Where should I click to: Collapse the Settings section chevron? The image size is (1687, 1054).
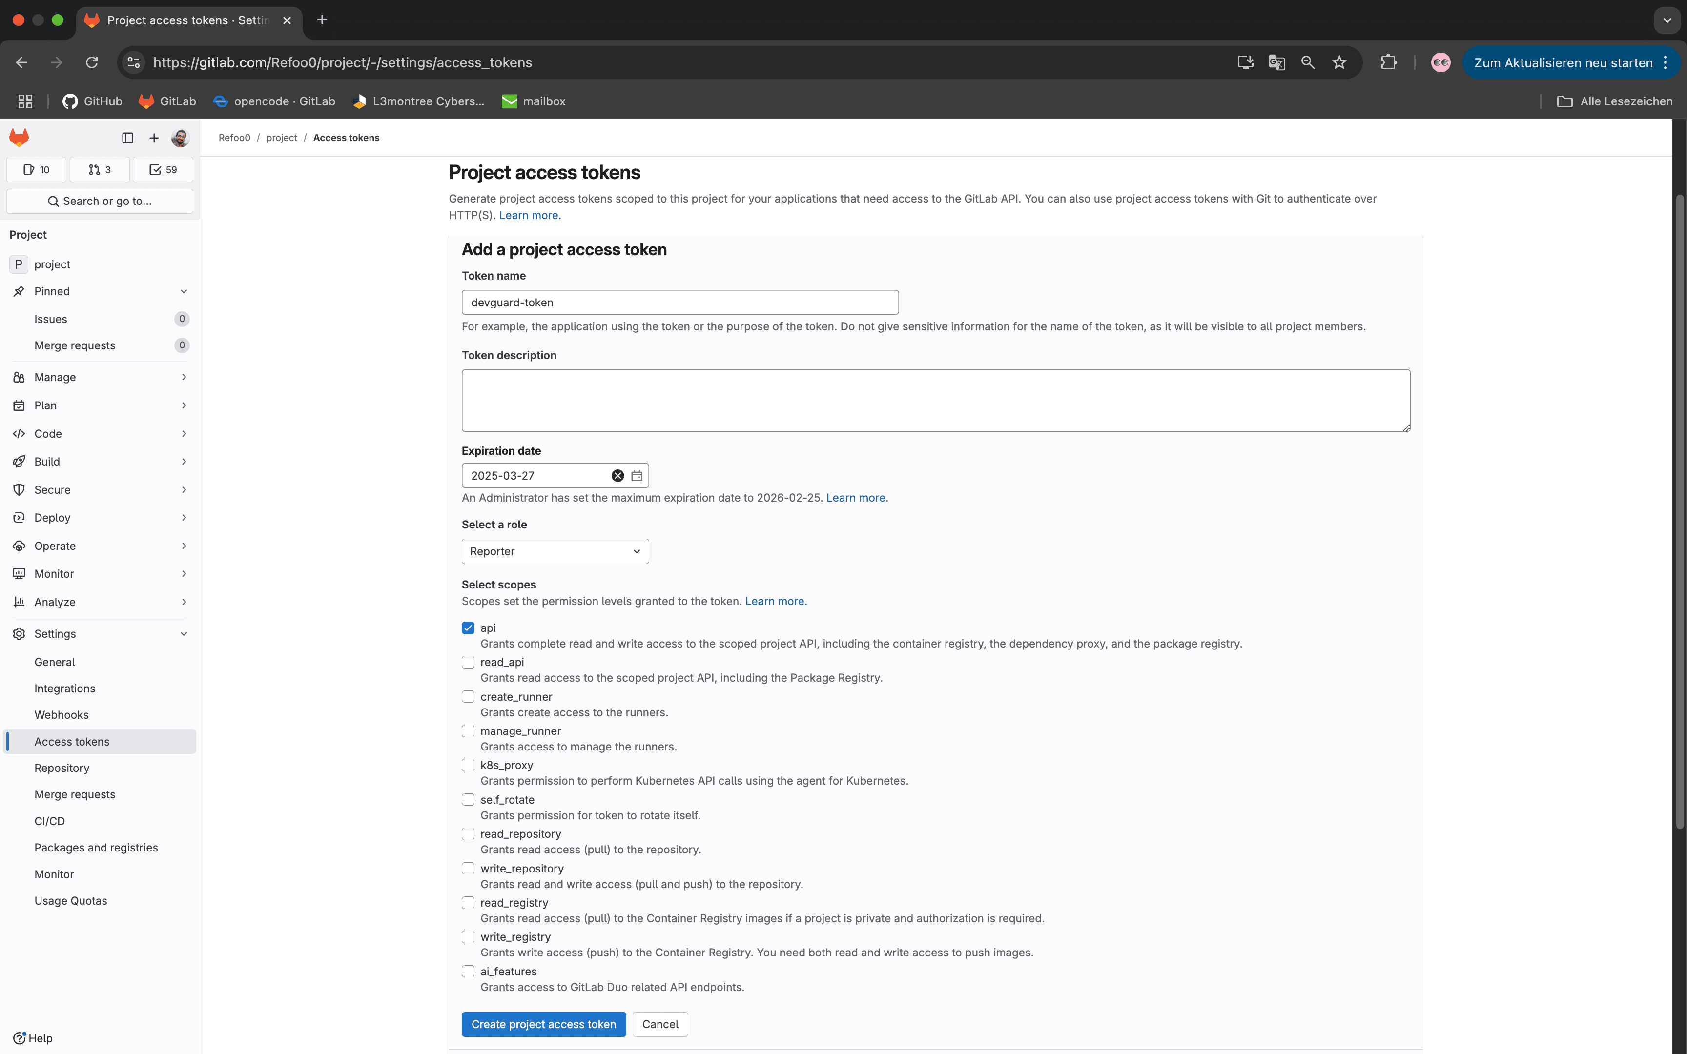[x=184, y=633]
